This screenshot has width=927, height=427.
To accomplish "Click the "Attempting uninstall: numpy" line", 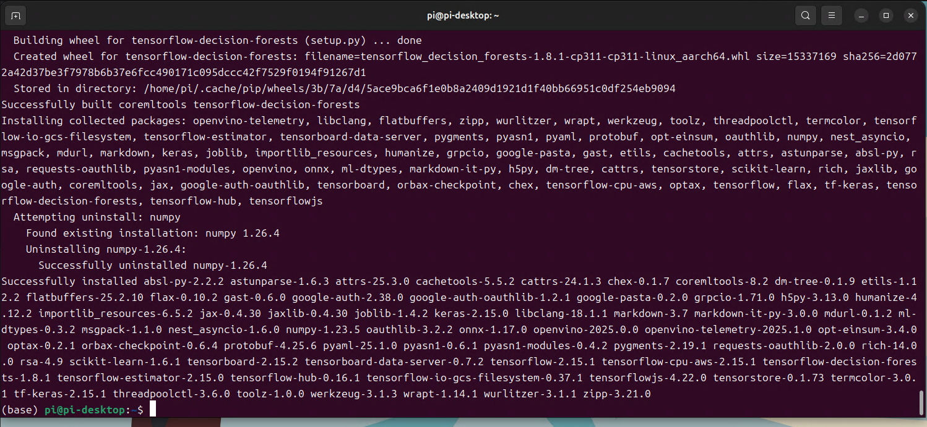I will click(97, 217).
